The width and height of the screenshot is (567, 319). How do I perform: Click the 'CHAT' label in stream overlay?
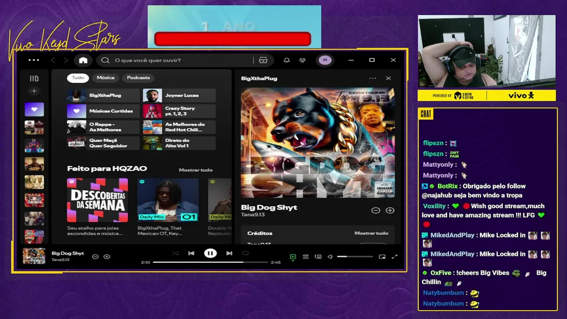pos(426,114)
